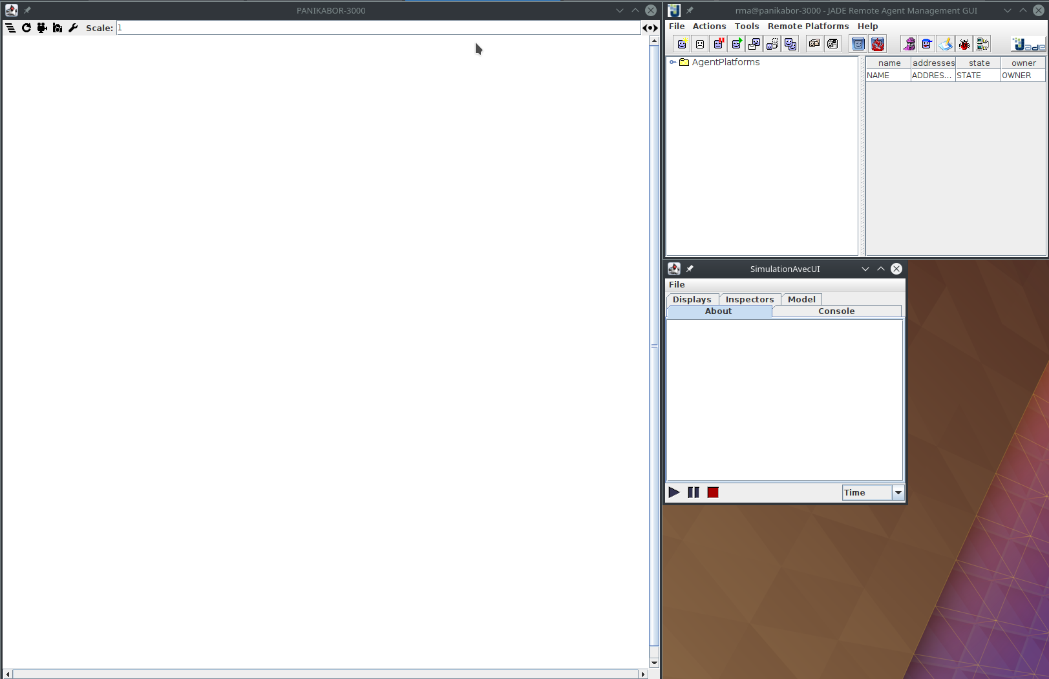Open the Log Manager agent icon
The image size is (1049, 679).
(946, 44)
